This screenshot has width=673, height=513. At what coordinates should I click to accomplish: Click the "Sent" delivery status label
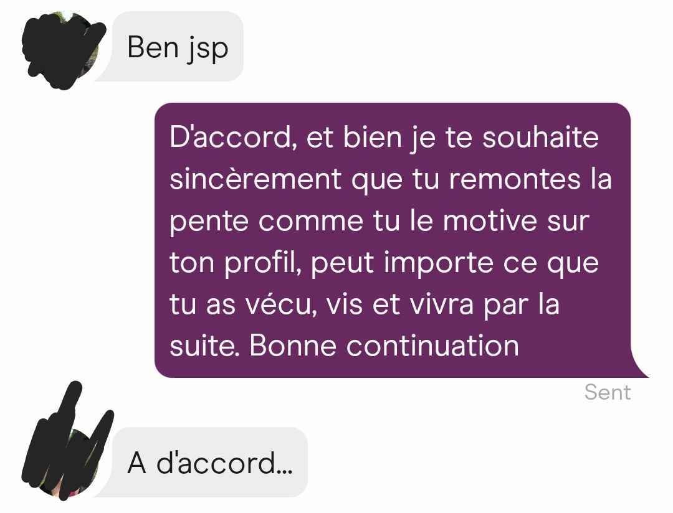(x=608, y=392)
